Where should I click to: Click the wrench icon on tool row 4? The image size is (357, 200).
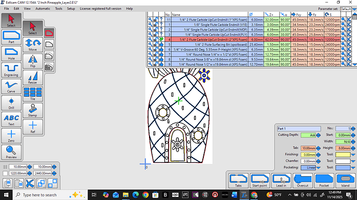coord(150,40)
